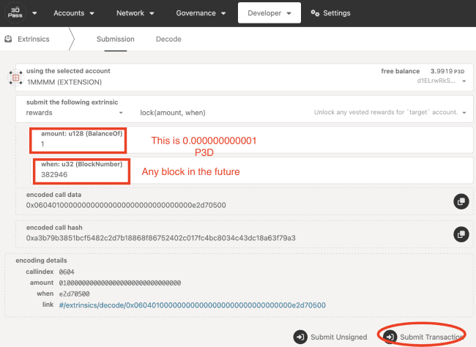Click the extrinsics decode link
Screen dimensions: 476x347
point(192,305)
